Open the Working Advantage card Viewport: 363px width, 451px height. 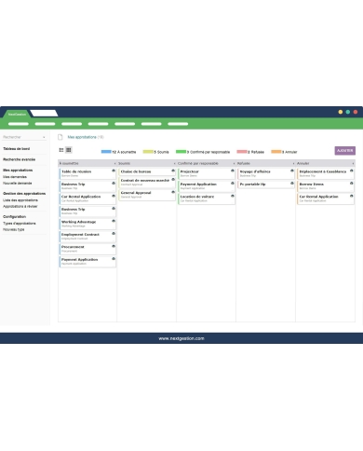coord(87,224)
